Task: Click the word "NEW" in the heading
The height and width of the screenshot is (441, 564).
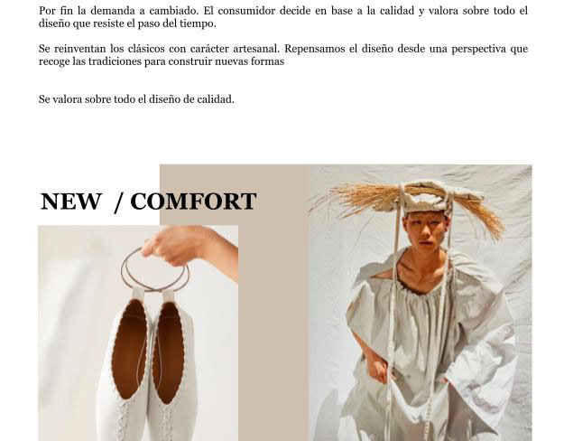Action: pos(71,202)
